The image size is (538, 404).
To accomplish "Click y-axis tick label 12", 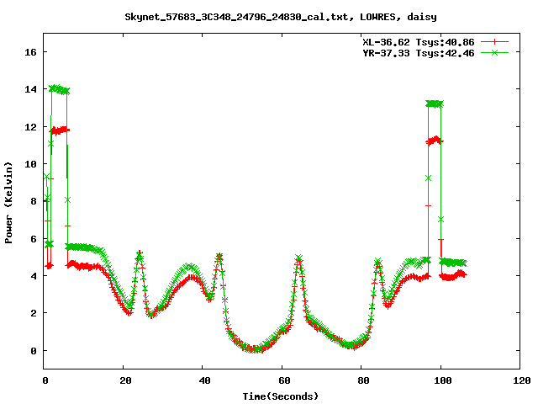I will [30, 127].
